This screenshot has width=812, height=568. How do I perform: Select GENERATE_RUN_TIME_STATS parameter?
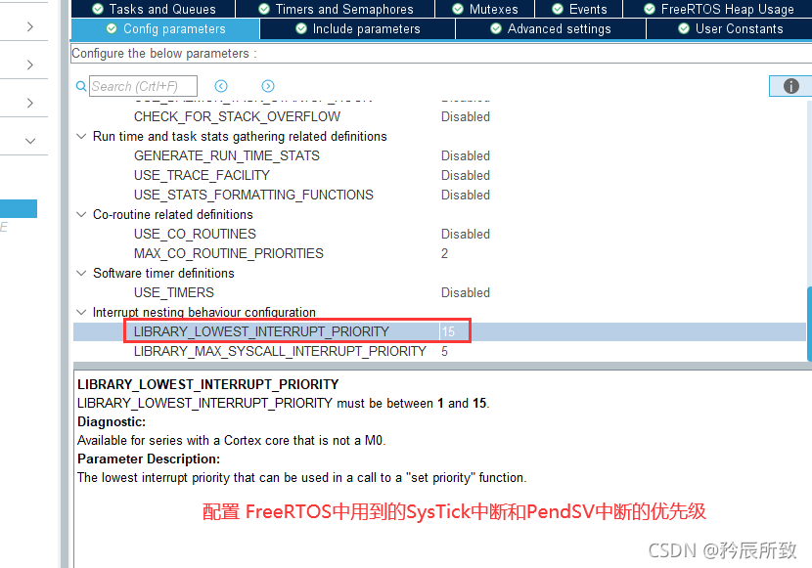pos(227,155)
